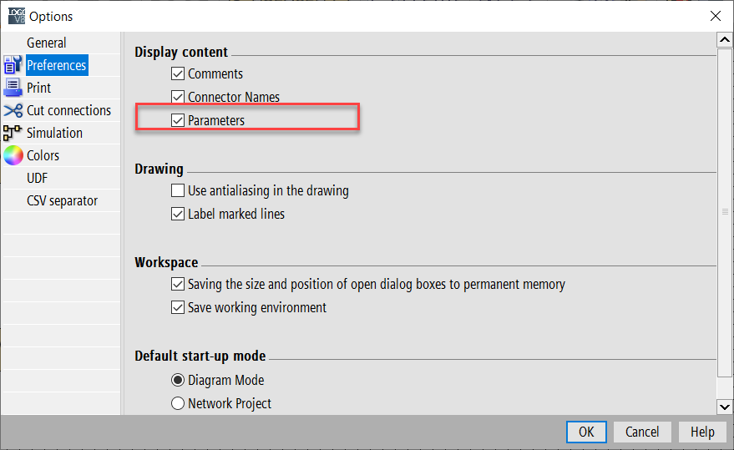Click the Colors wheel icon

(x=13, y=155)
